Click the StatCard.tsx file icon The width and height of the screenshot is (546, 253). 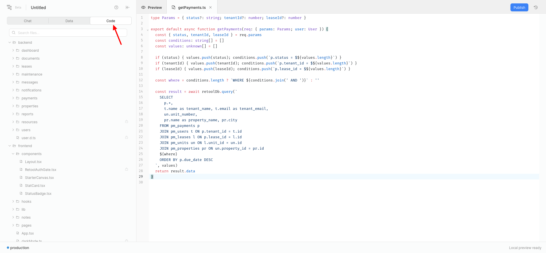[x=21, y=185]
